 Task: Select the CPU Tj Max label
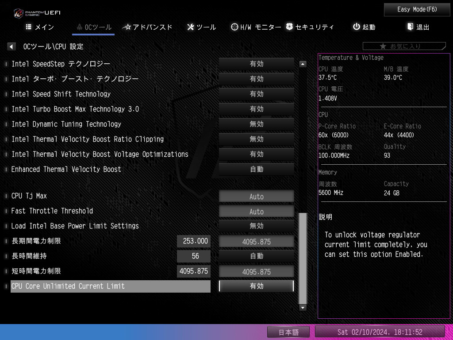(x=29, y=196)
